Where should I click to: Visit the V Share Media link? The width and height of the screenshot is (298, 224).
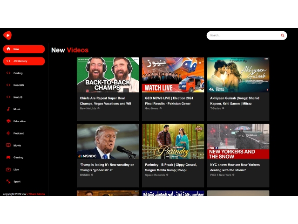(35, 194)
